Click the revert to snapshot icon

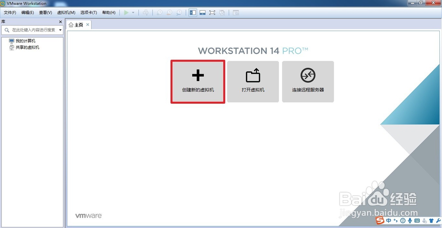tap(169, 13)
